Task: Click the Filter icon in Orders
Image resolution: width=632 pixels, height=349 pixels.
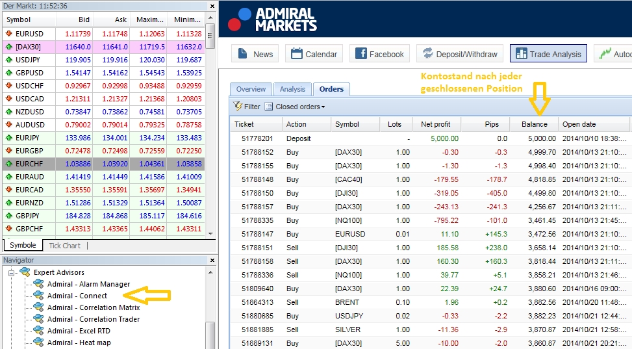Action: tap(238, 106)
